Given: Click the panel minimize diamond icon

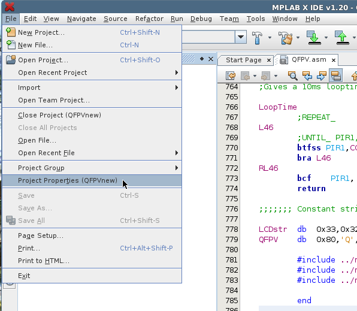Looking at the screenshot, I should pyautogui.click(x=202, y=59).
